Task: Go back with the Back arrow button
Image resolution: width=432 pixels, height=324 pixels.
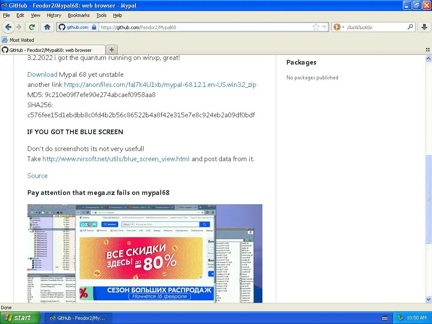Action: (x=8, y=27)
